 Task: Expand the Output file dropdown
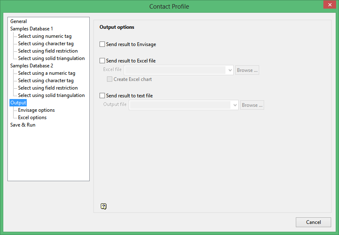pyautogui.click(x=235, y=105)
